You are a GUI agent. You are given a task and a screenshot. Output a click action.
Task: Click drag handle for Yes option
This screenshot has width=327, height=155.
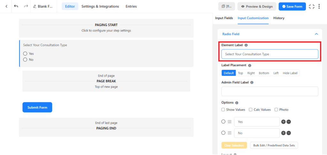click(230, 122)
